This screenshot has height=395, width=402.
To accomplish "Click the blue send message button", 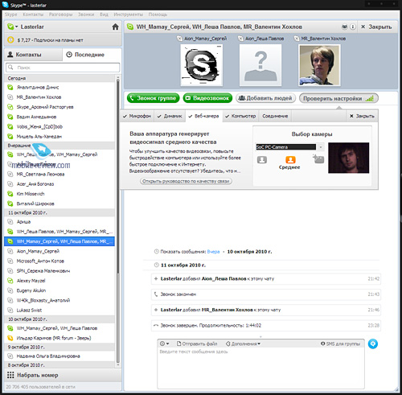I will 373,344.
